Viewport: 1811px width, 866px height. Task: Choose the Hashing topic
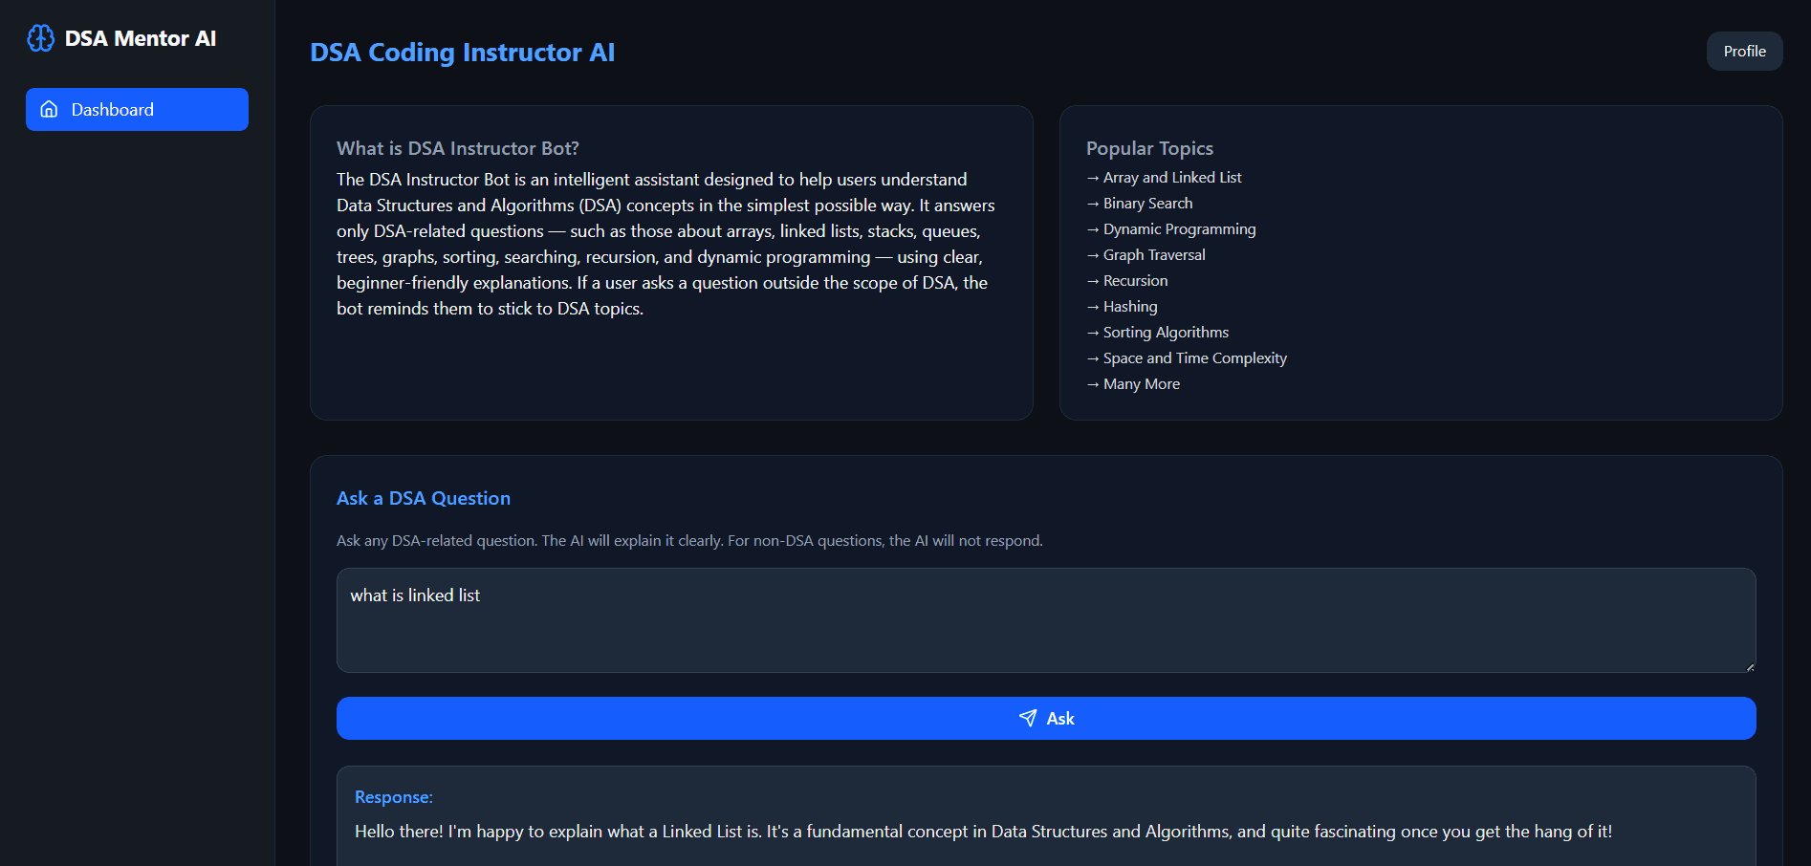point(1129,307)
